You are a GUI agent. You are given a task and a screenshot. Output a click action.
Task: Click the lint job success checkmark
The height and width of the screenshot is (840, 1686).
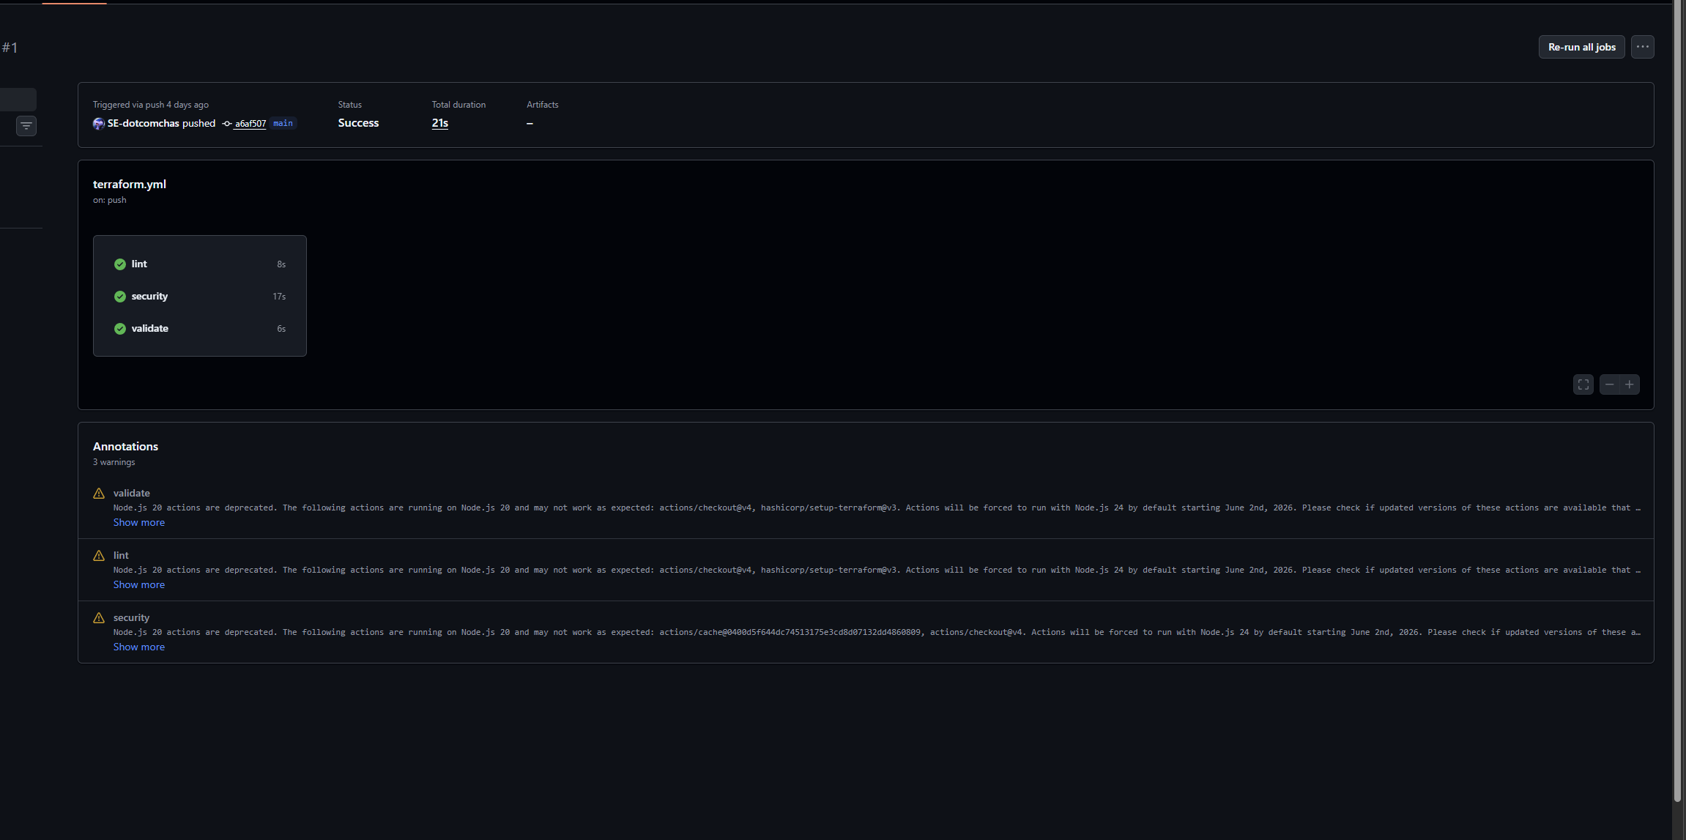tap(120, 264)
